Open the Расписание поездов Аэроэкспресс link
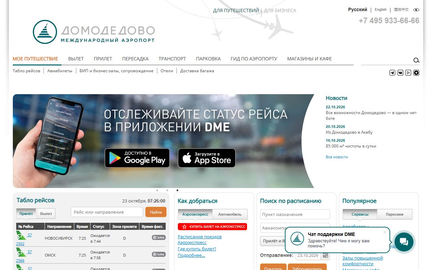The image size is (432, 270). click(200, 240)
